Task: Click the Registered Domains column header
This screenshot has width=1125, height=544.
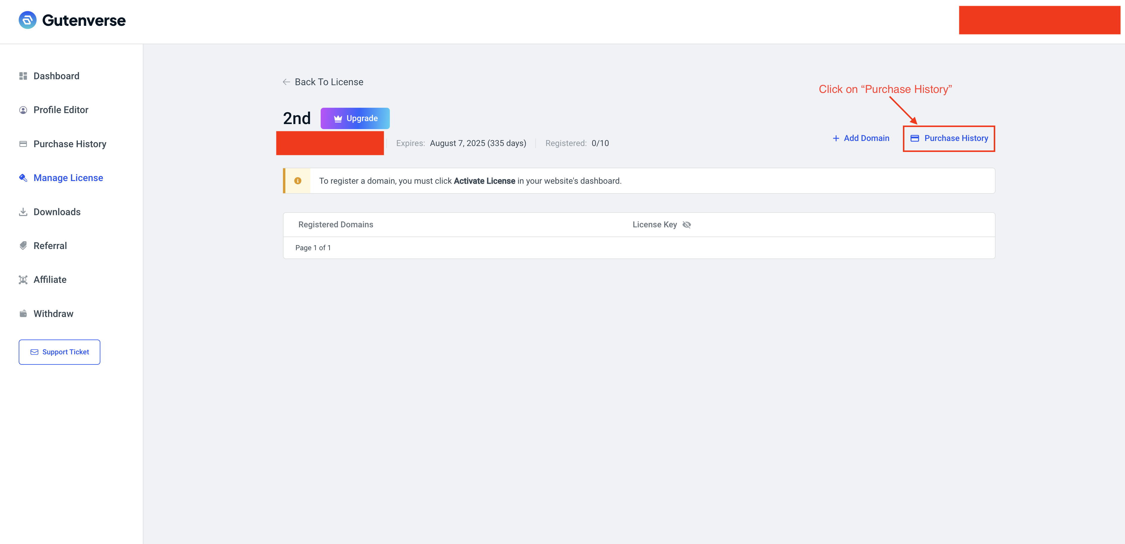Action: tap(336, 224)
